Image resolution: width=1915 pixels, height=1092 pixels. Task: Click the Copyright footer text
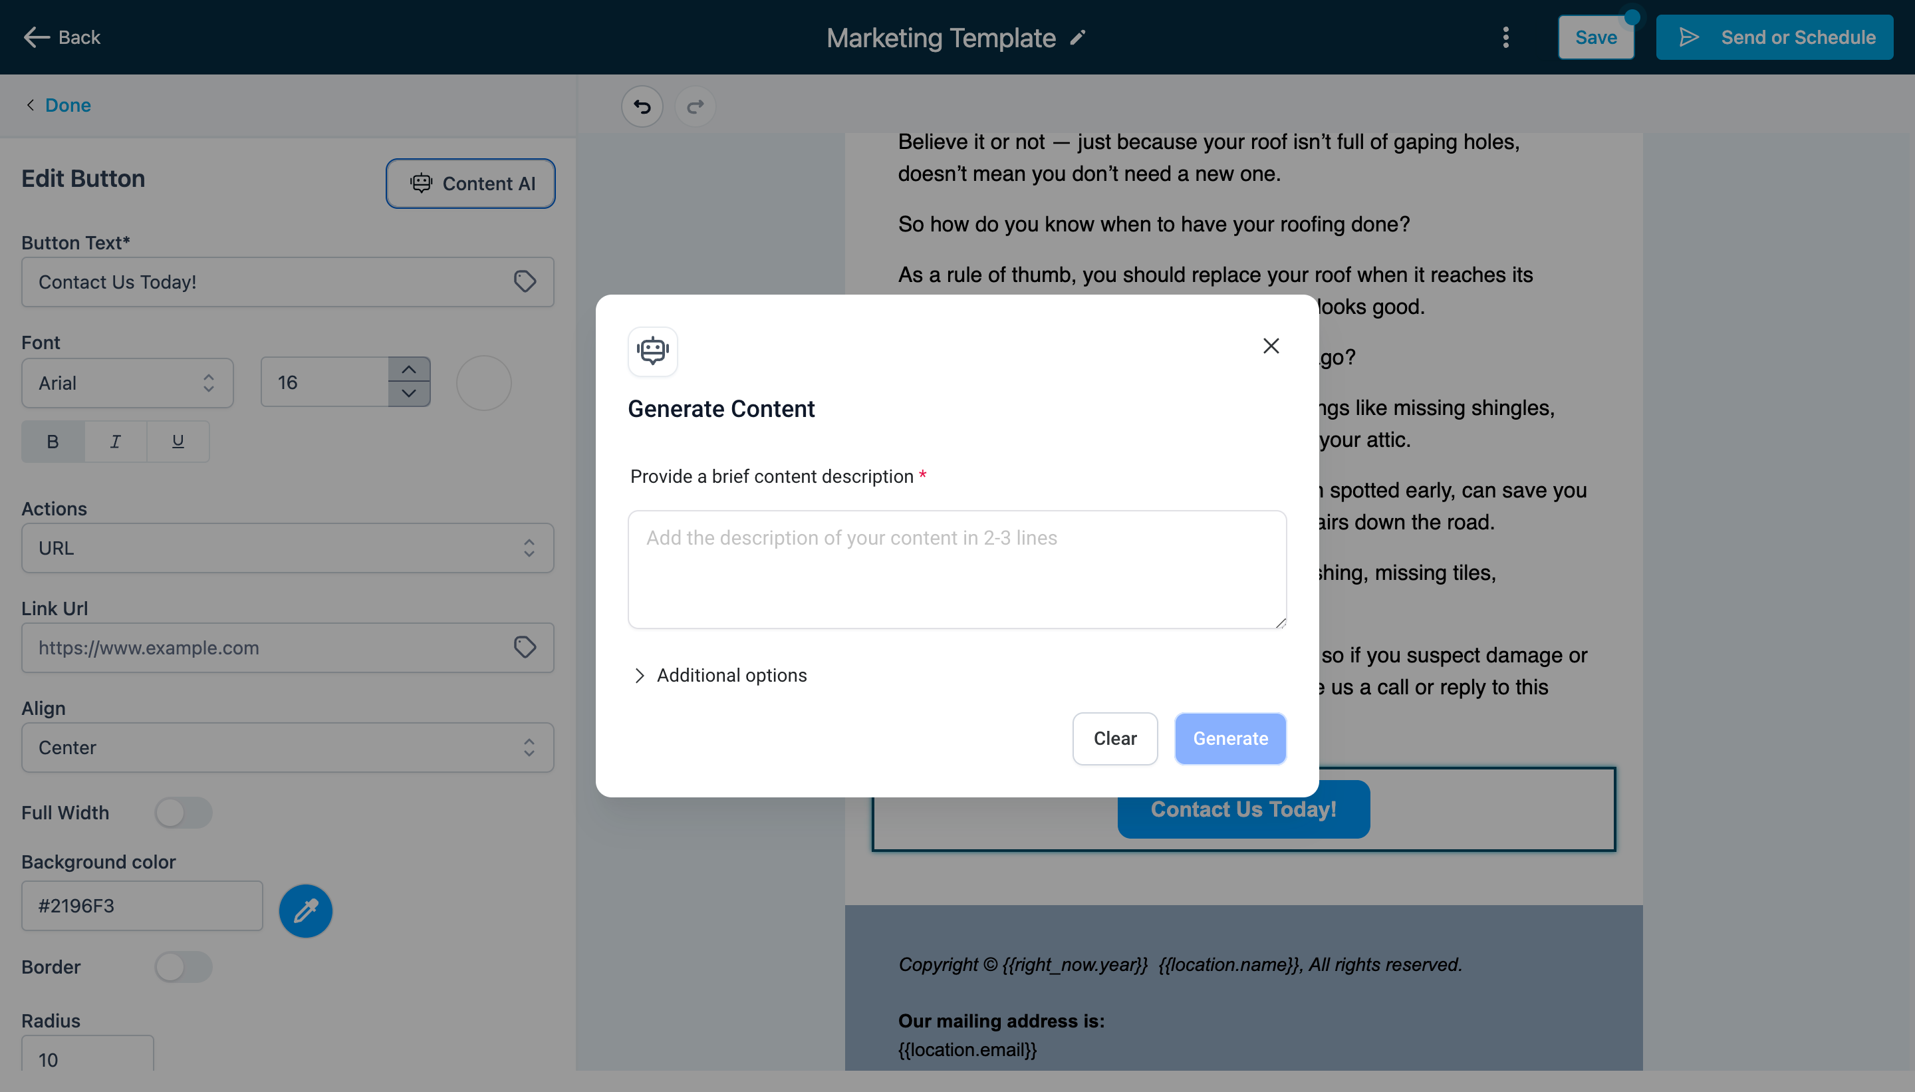1180,964
